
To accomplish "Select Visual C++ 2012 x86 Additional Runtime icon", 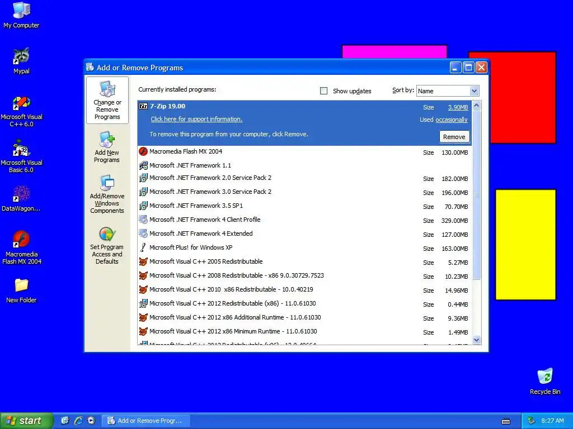I will (143, 317).
